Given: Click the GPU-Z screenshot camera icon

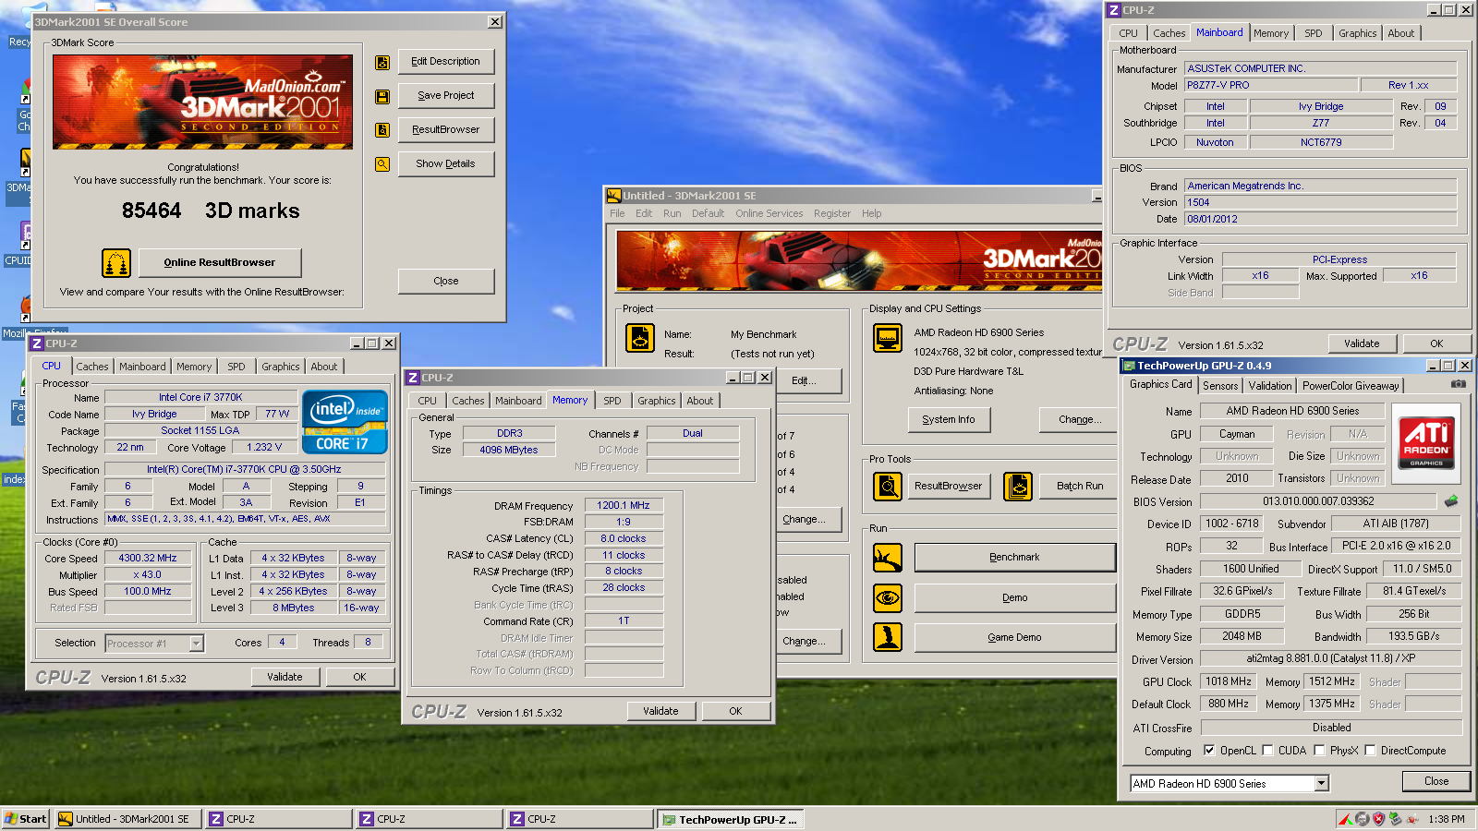Looking at the screenshot, I should point(1458,384).
